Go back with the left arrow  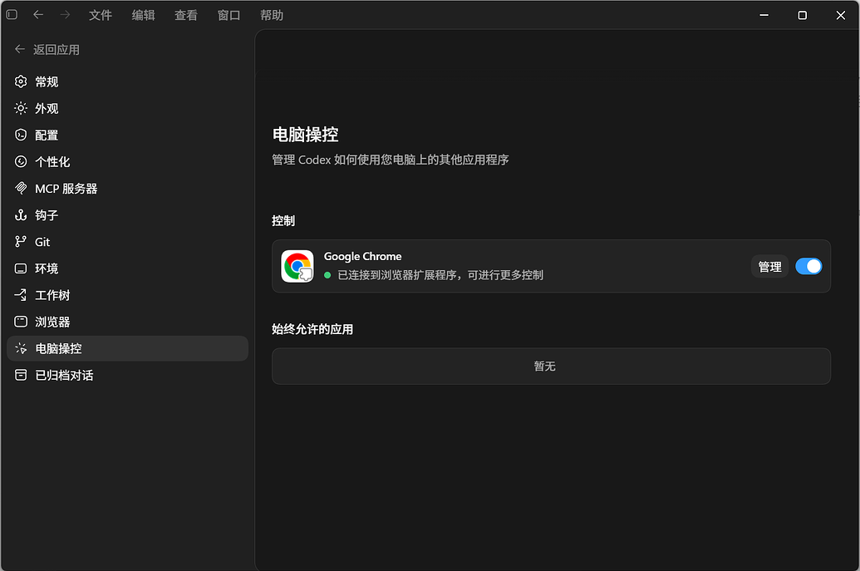tap(38, 15)
